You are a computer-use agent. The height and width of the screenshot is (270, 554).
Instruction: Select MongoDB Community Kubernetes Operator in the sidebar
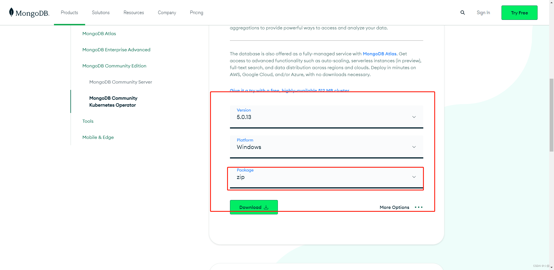113,102
